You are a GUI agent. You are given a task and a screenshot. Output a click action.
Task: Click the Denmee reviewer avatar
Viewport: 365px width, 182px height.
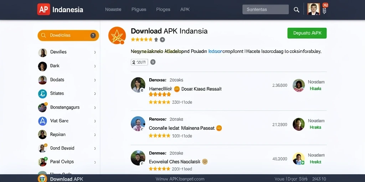[x=138, y=158]
